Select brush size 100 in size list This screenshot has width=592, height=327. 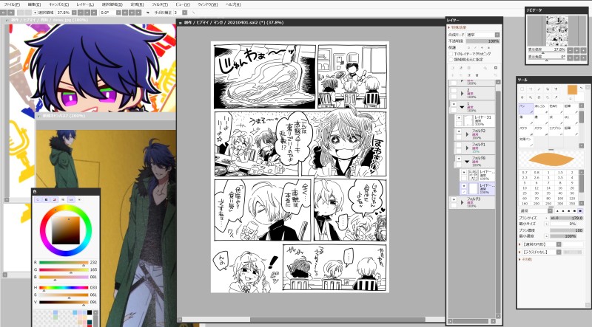(560, 198)
